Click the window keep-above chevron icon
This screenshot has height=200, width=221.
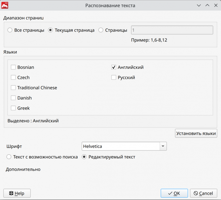pyautogui.click(x=207, y=5)
